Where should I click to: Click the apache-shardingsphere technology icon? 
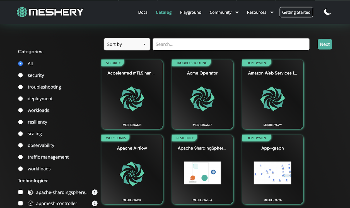pyautogui.click(x=30, y=192)
